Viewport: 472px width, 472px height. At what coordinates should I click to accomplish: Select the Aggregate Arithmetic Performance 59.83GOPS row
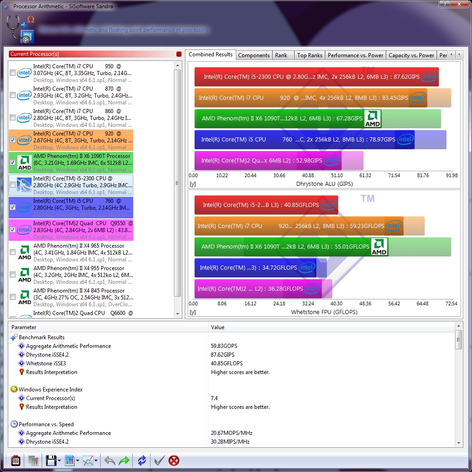[232, 346]
